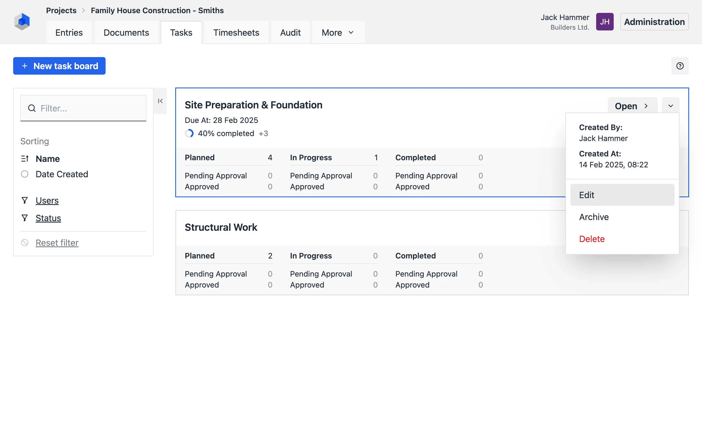Switch to the Entries tab
This screenshot has width=702, height=439.
click(69, 33)
